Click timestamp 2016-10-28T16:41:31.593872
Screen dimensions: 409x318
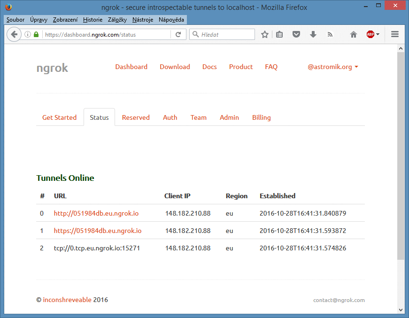pos(303,231)
